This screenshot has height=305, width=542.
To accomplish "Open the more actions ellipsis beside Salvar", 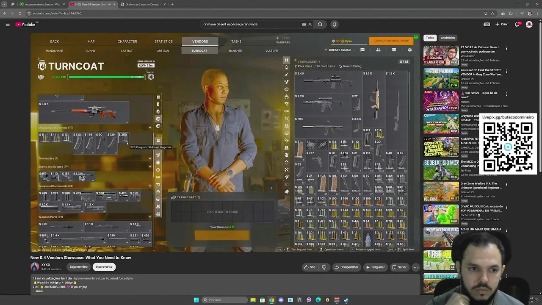I will 416,267.
